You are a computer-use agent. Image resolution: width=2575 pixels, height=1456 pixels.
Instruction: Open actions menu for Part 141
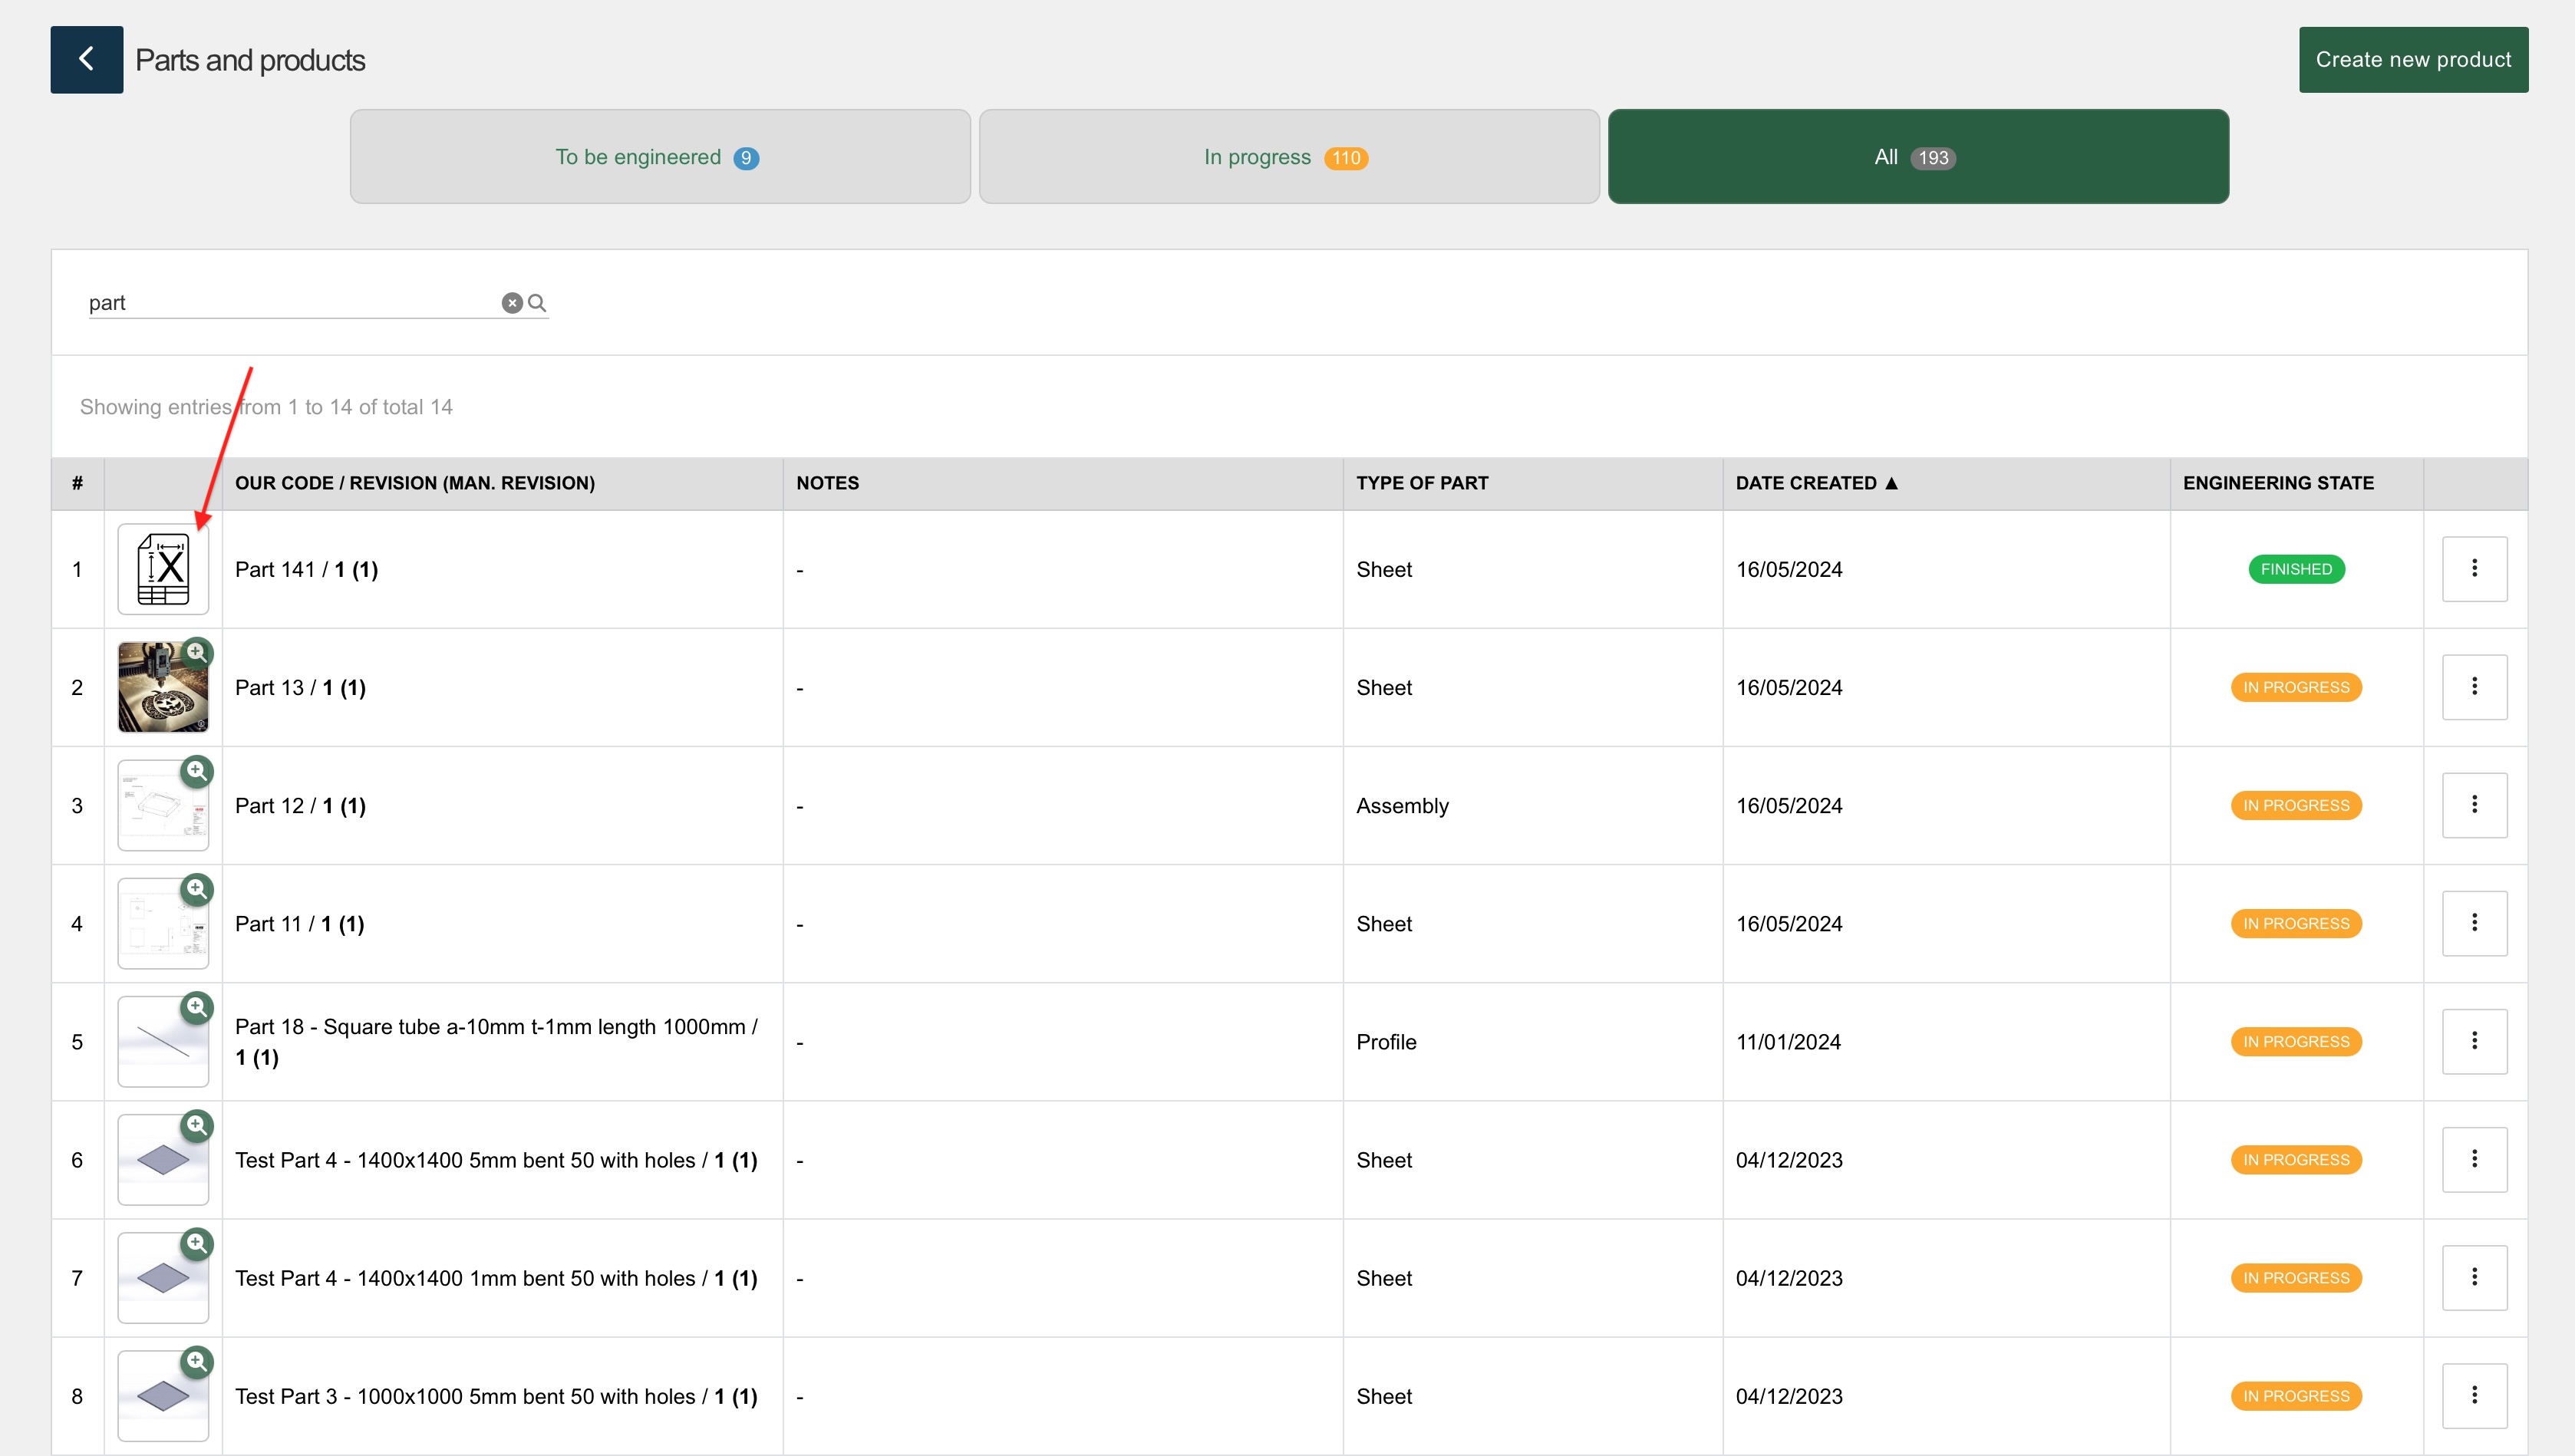[x=2474, y=569]
